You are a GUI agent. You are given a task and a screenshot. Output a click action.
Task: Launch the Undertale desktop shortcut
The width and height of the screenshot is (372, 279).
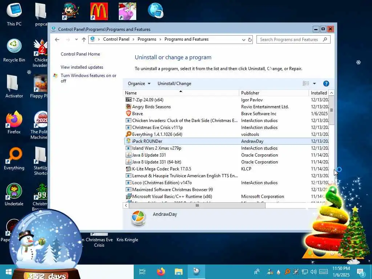click(x=14, y=195)
